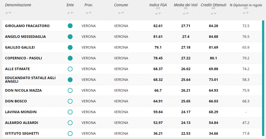
Task: Sort Media dei Voti ascending arrow
Action: (184, 13)
